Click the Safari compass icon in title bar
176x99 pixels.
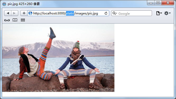[4, 4]
